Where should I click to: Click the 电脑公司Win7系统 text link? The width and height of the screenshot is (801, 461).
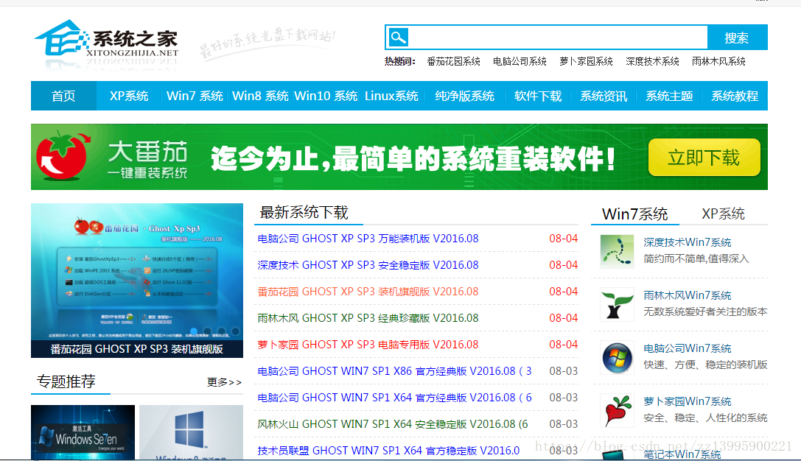pos(687,348)
